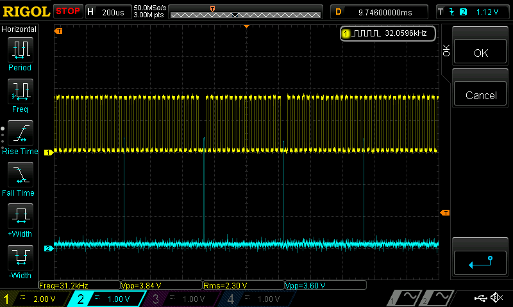Select the Freq measurement icon

pyautogui.click(x=20, y=91)
